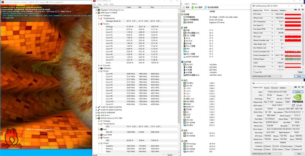
Task: Open the View menu in HWMonitor
Action: click(100, 4)
